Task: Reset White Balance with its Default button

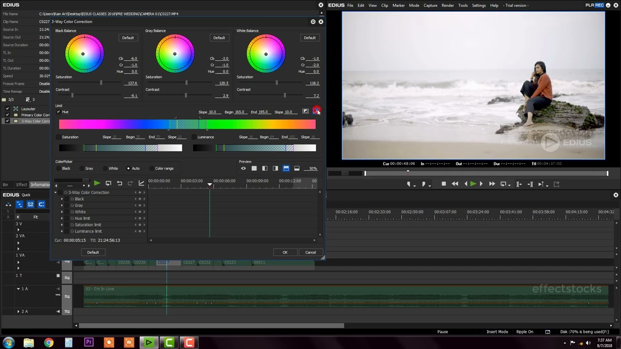Action: (x=310, y=38)
